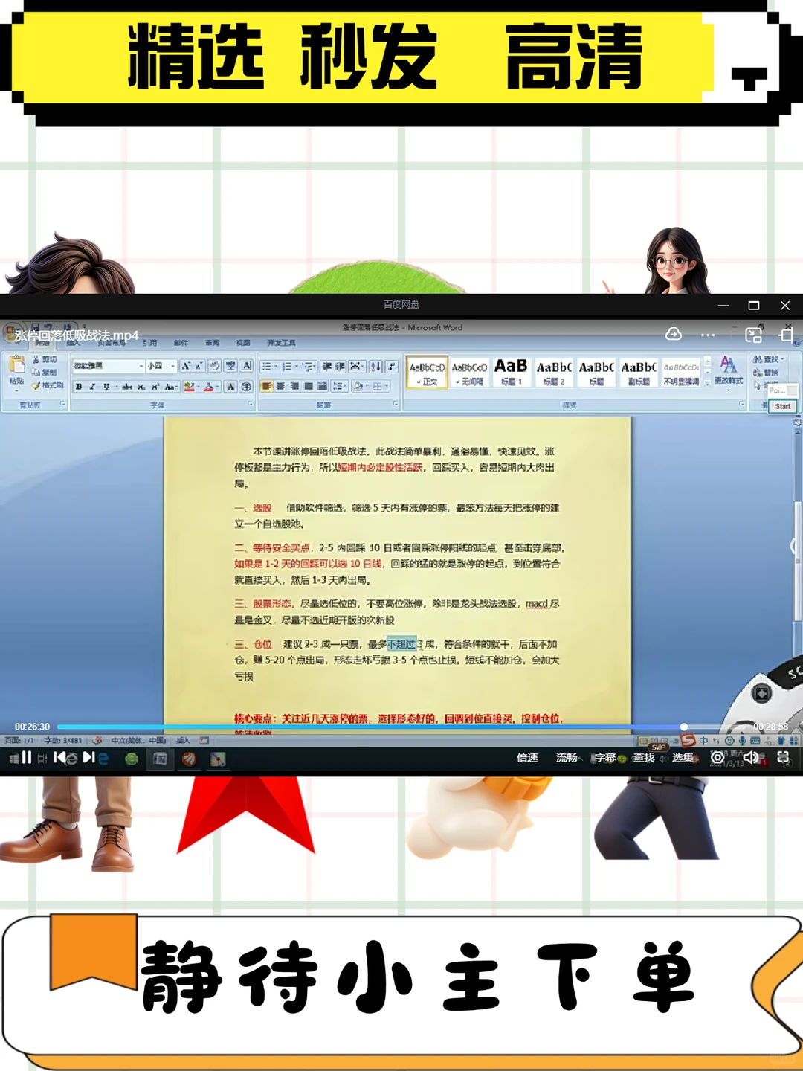Image resolution: width=803 pixels, height=1071 pixels.
Task: Skip to the next video
Action: pos(88,757)
